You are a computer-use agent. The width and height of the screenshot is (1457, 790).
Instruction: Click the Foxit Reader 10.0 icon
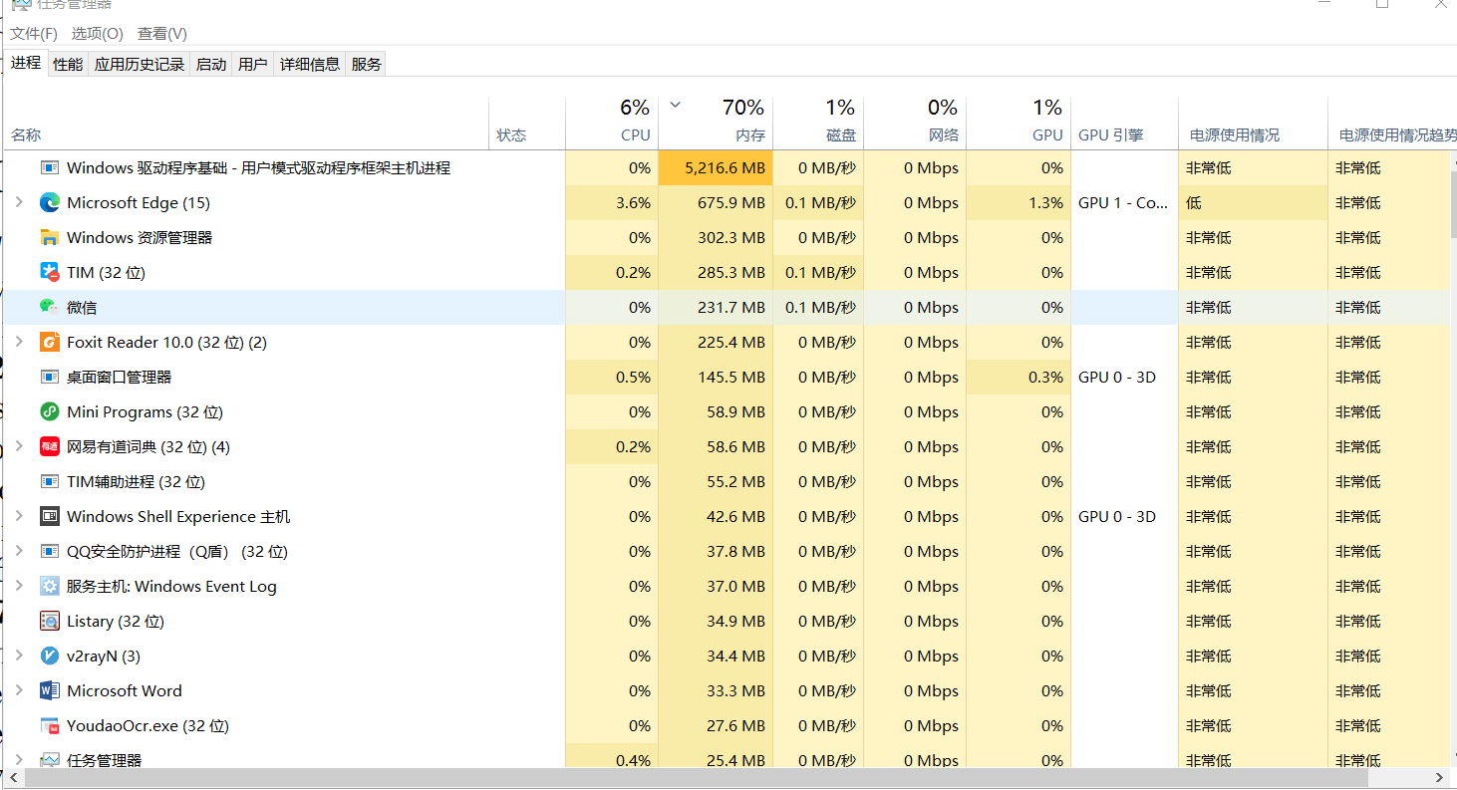tap(50, 342)
